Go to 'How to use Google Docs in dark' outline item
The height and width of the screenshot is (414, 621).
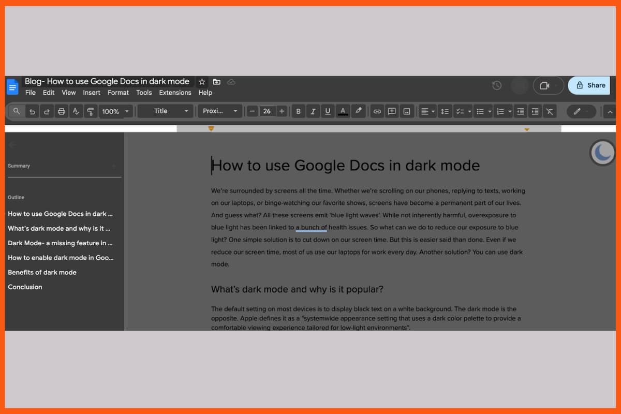point(60,214)
